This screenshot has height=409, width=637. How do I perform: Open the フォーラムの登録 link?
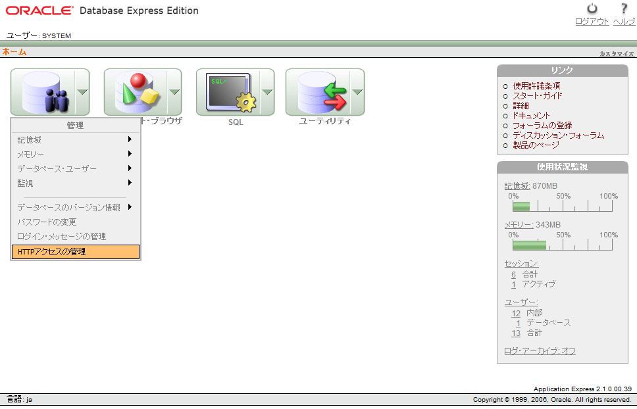pyautogui.click(x=542, y=126)
